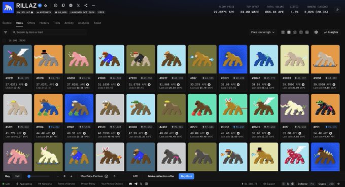
Task: Open Discord icon in footer
Action: point(130,183)
